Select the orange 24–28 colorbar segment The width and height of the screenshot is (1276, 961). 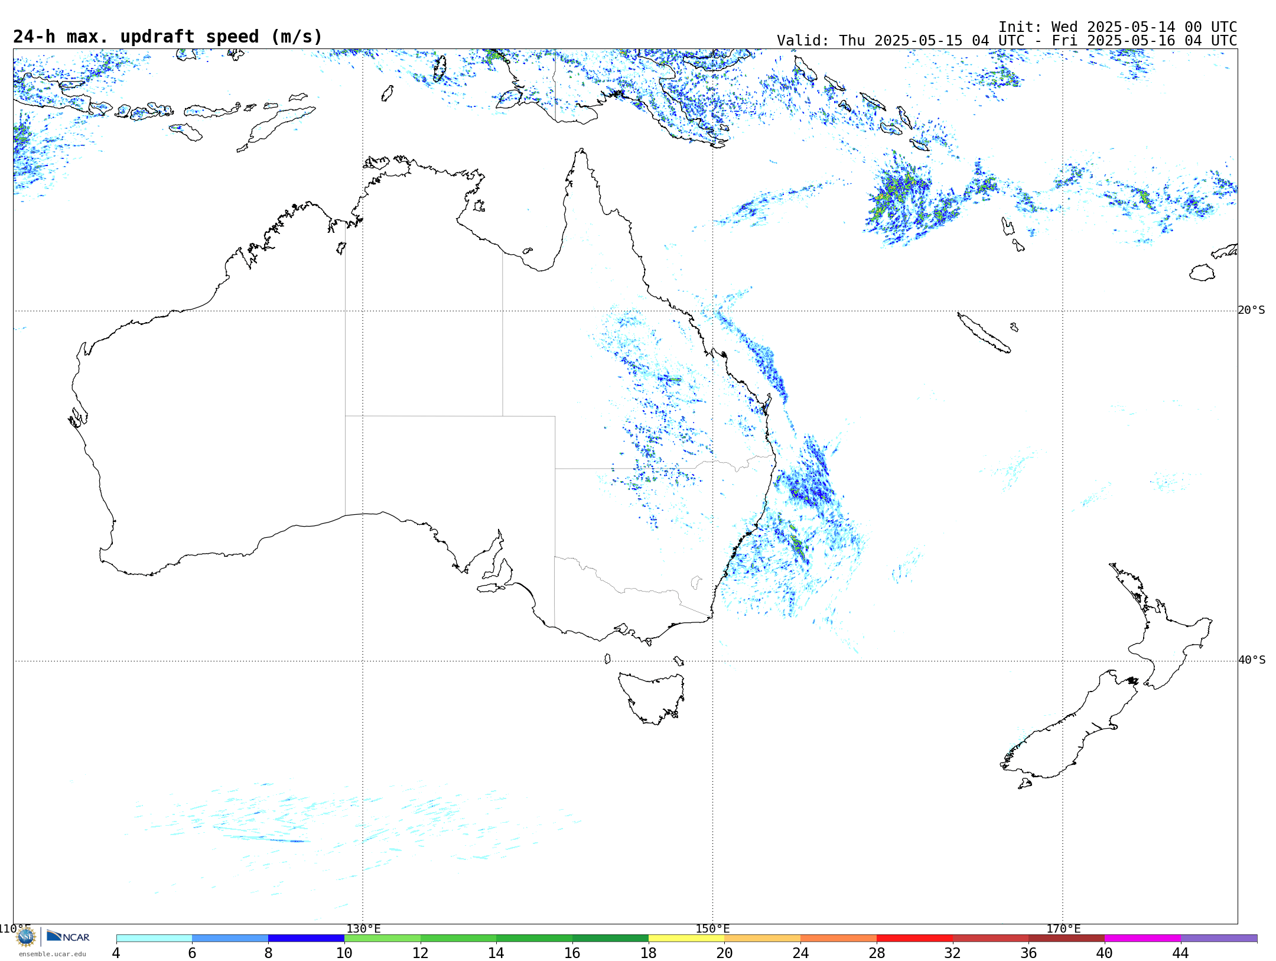pyautogui.click(x=839, y=939)
